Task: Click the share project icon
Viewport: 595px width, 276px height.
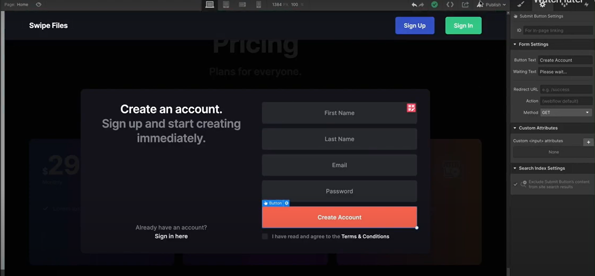Action: (x=465, y=4)
